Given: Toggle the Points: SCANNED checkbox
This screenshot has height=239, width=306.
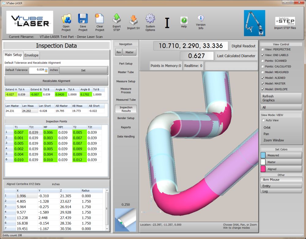Looking at the screenshot, I should click(263, 61).
